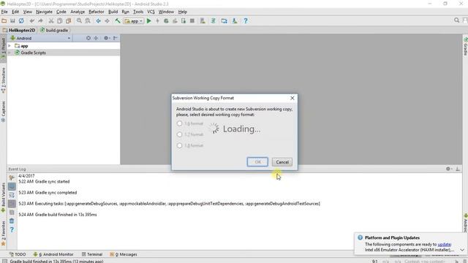468x263 pixels.
Task: Select the 1.7 format radio button
Action: click(x=179, y=134)
